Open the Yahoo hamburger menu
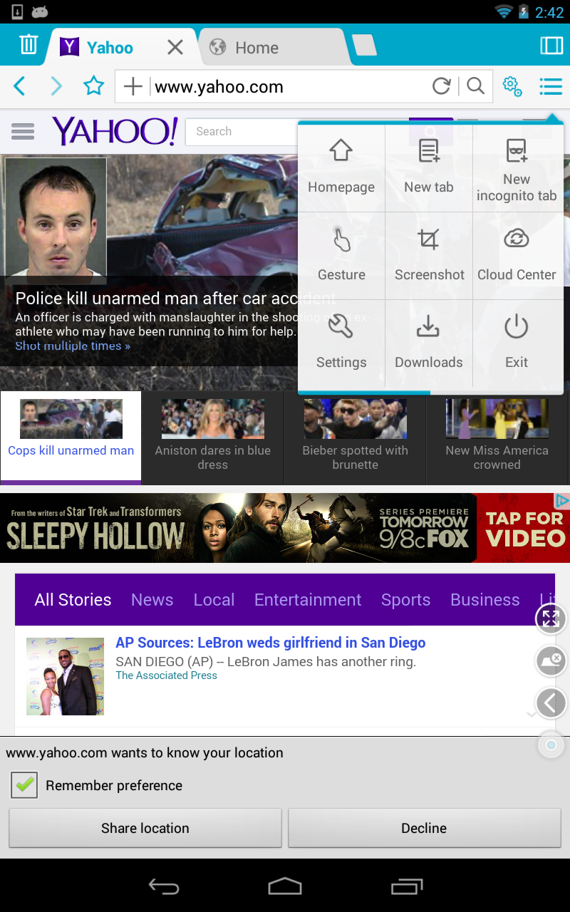Viewport: 570px width, 912px height. [23, 132]
